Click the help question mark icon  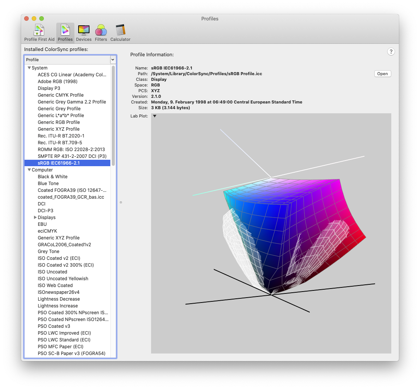tap(391, 51)
